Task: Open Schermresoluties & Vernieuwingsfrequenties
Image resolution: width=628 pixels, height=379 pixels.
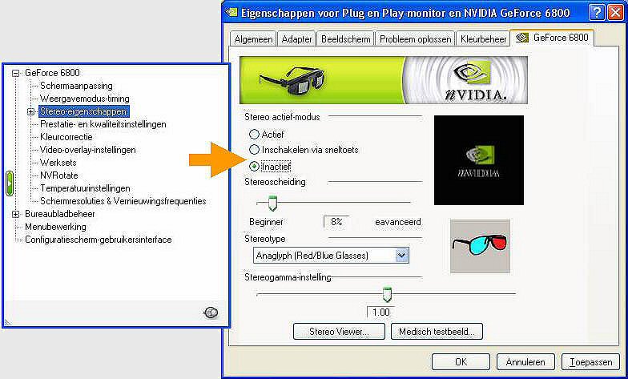Action: (x=123, y=201)
